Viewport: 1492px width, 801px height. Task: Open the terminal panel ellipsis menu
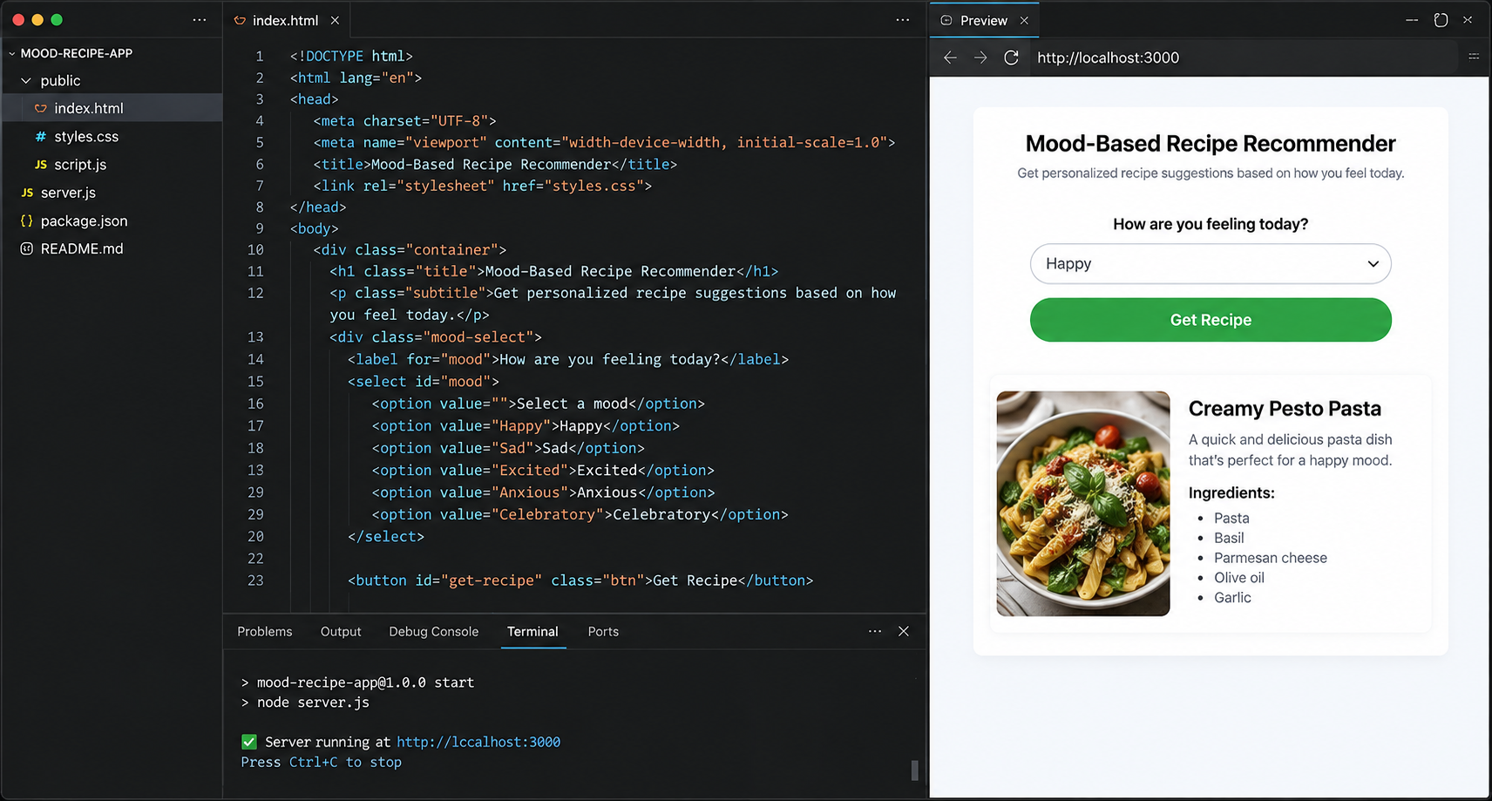click(x=875, y=631)
